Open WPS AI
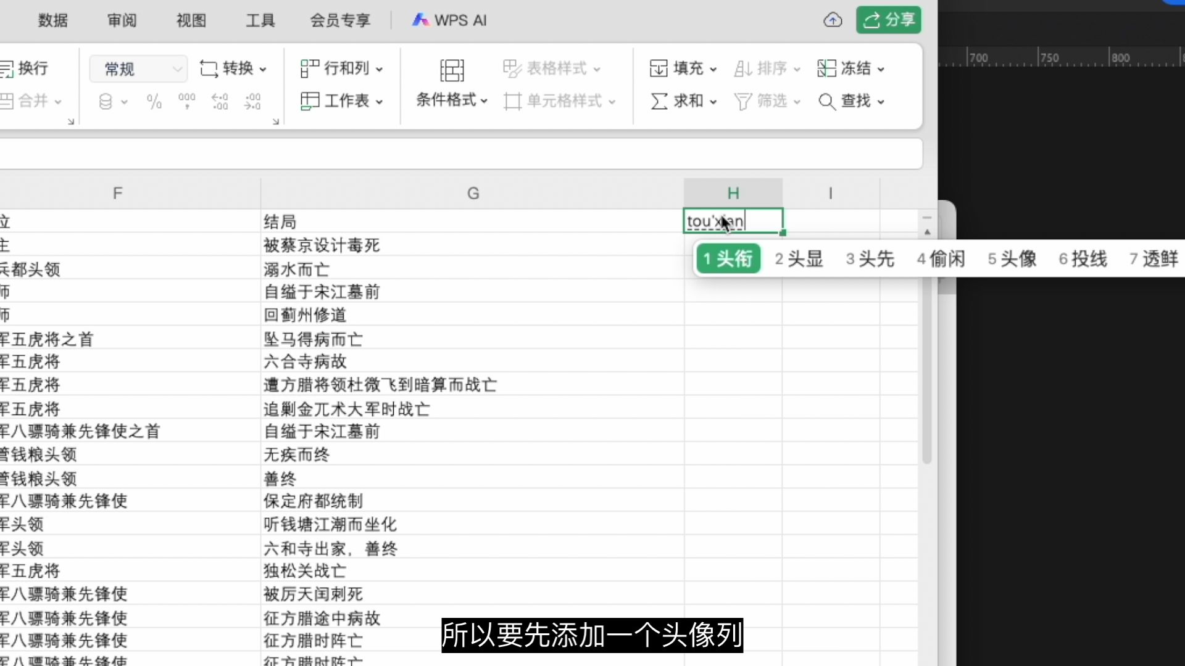 click(449, 20)
